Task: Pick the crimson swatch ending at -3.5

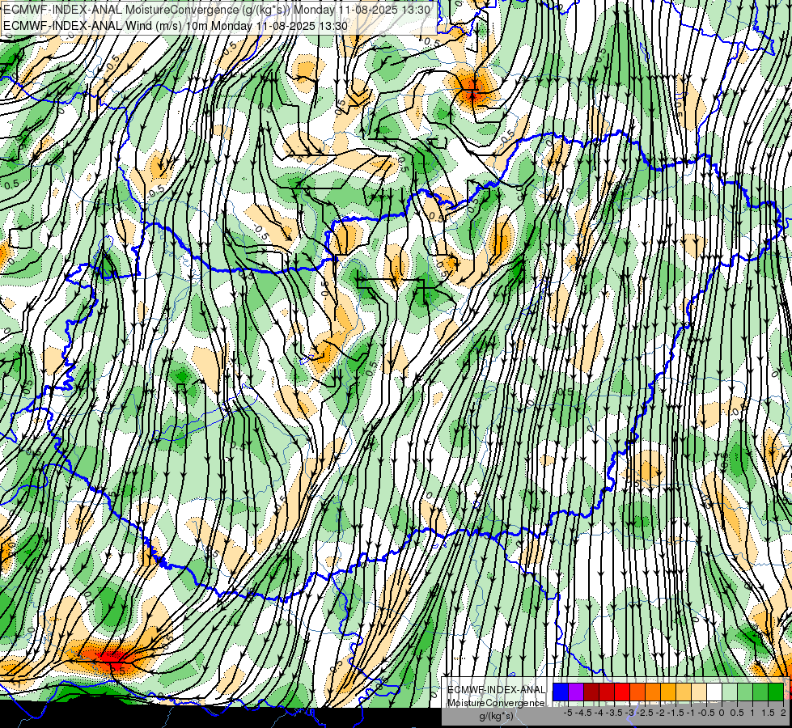Action: point(607,692)
